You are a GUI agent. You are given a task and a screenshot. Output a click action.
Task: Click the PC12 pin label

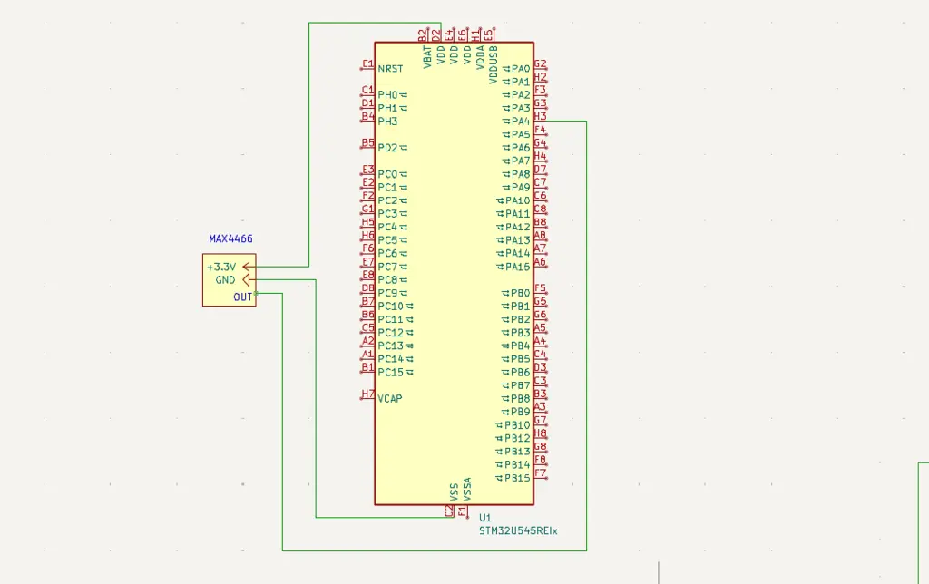tap(390, 333)
